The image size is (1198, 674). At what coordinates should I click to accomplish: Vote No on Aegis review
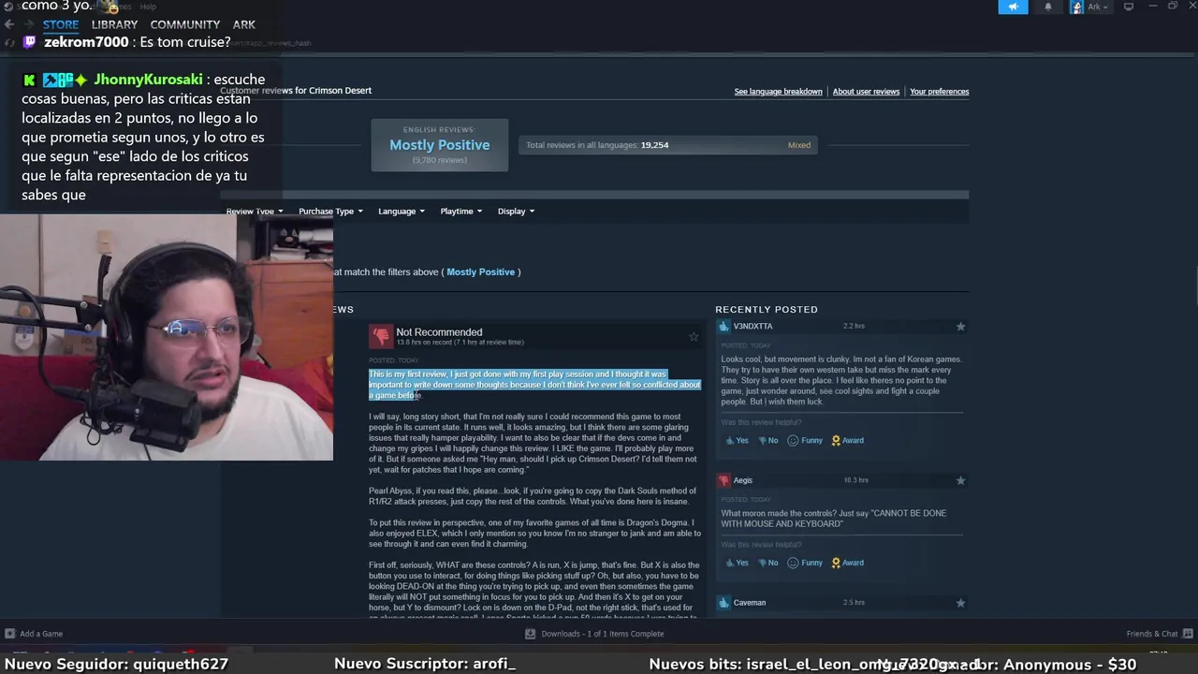coord(767,564)
